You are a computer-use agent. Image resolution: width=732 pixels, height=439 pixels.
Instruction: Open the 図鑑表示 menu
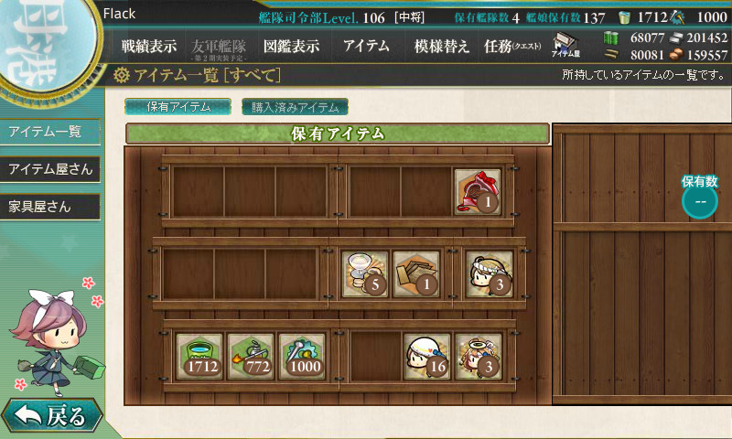[x=291, y=46]
